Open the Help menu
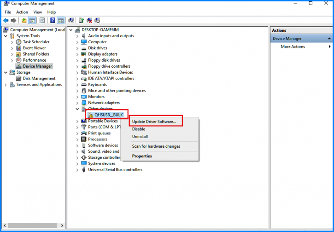The image size is (334, 232). coord(52,12)
